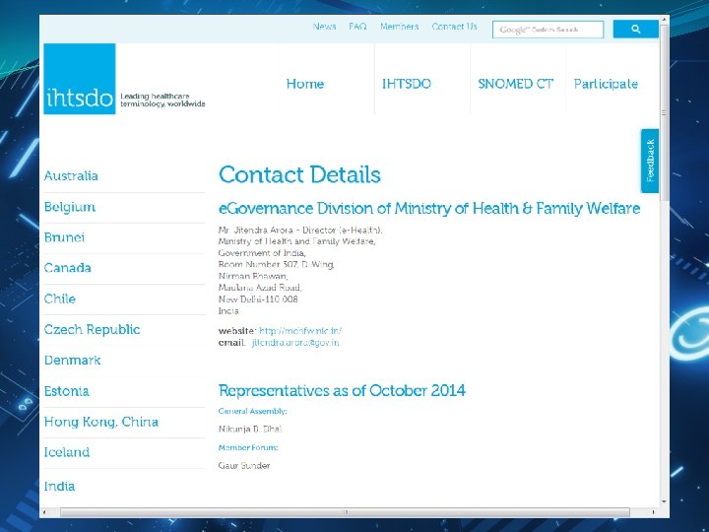Open the Members link in top bar
Screen dimensions: 709x532
tap(399, 27)
